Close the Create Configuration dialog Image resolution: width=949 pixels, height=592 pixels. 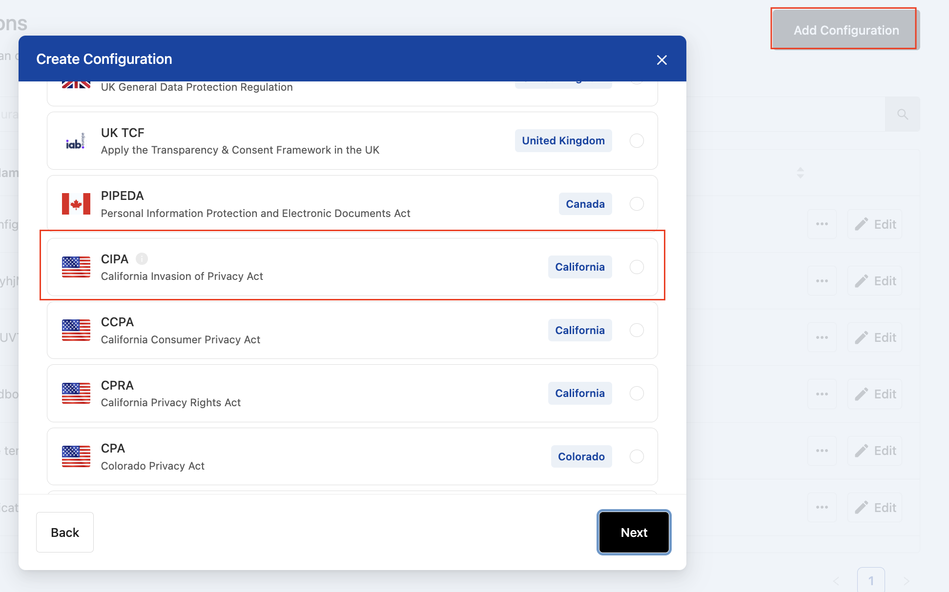(x=661, y=60)
